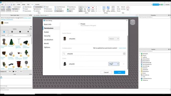Select the Private radio option

click(x=79, y=24)
